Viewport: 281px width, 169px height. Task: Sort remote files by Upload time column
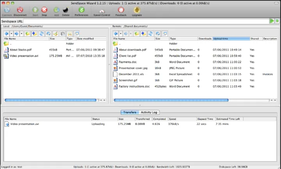coord(230,39)
